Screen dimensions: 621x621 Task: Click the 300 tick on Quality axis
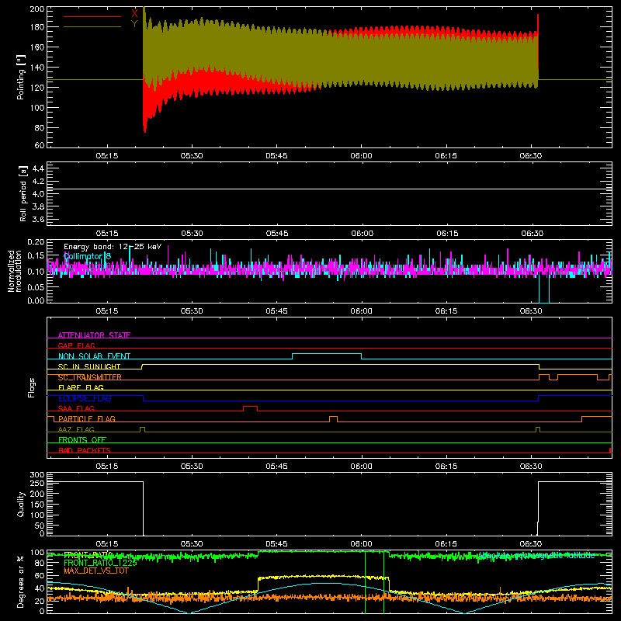(x=37, y=475)
